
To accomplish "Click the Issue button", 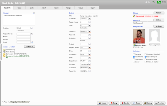I will tap(102, 103).
